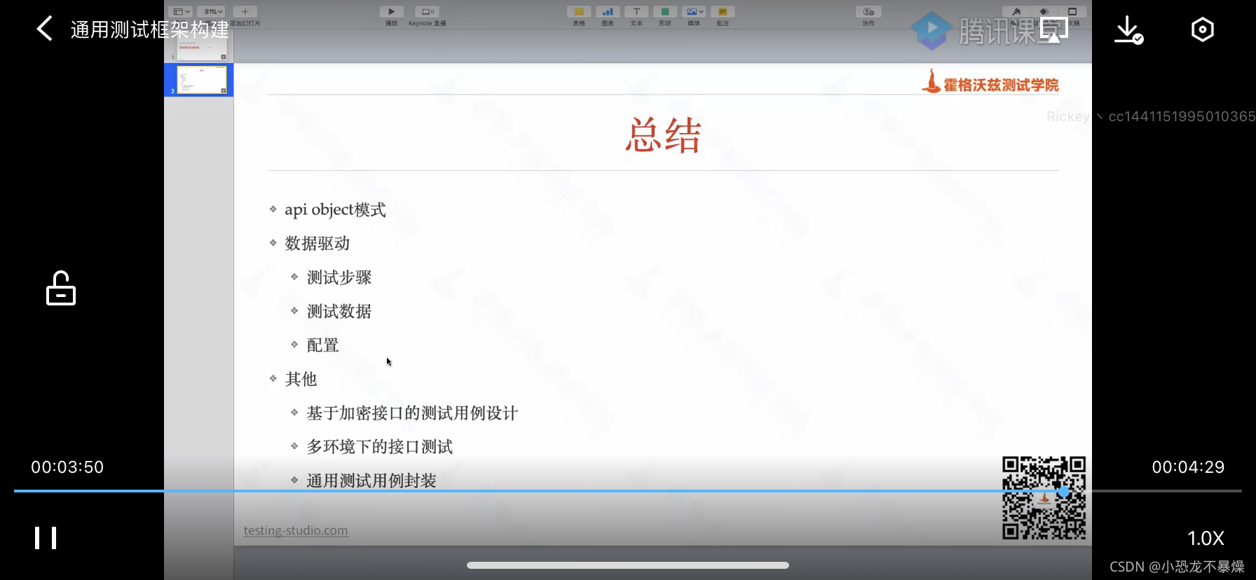
Task: Open the 81% zoom dropdown
Action: click(x=211, y=12)
